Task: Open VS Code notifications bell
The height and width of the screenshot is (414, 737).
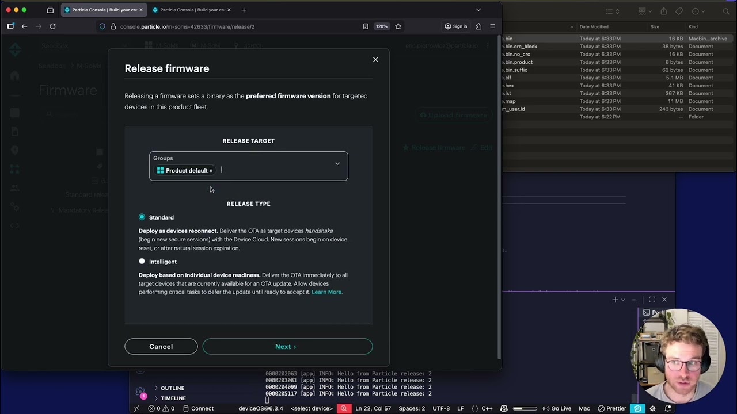Action: pos(668,408)
